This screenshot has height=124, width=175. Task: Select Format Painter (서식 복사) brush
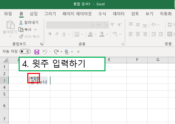(x=21, y=36)
